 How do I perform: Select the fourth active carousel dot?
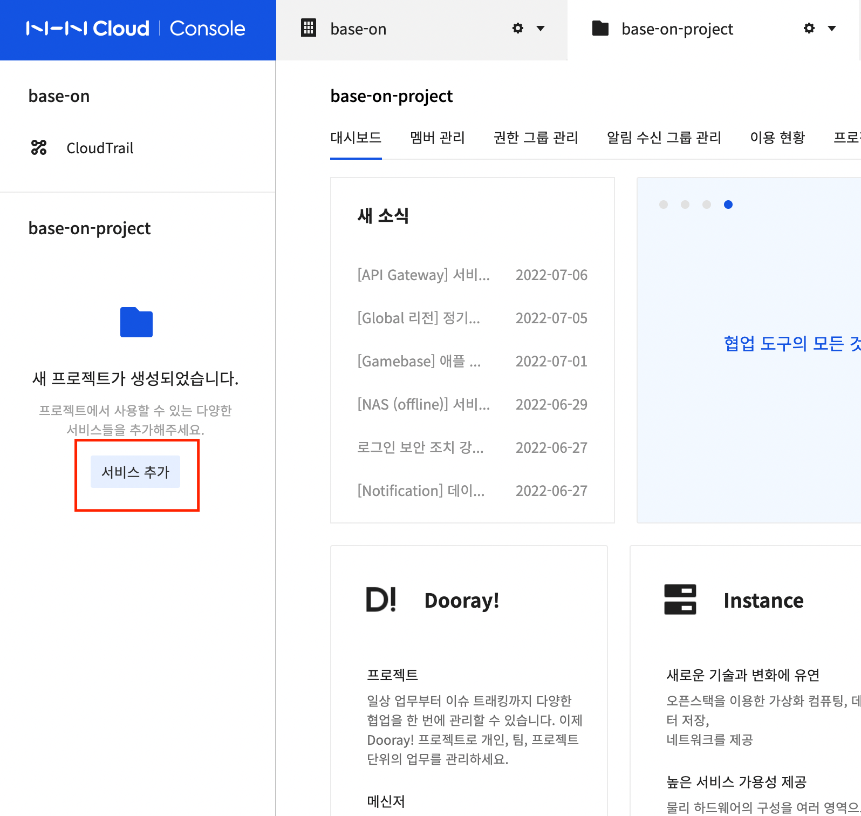pos(728,205)
